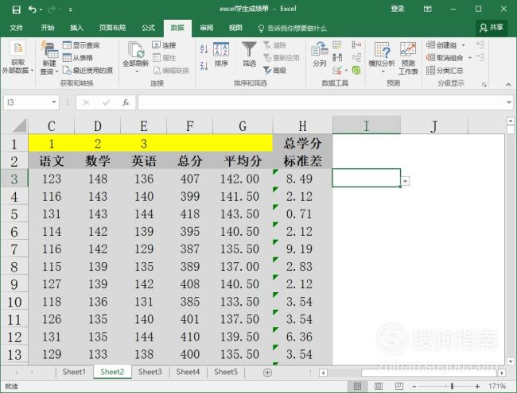Click the Share (共享) button
Image resolution: width=517 pixels, height=393 pixels.
click(x=492, y=28)
